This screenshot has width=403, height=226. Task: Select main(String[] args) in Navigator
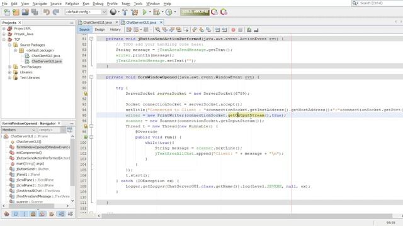coord(30,163)
